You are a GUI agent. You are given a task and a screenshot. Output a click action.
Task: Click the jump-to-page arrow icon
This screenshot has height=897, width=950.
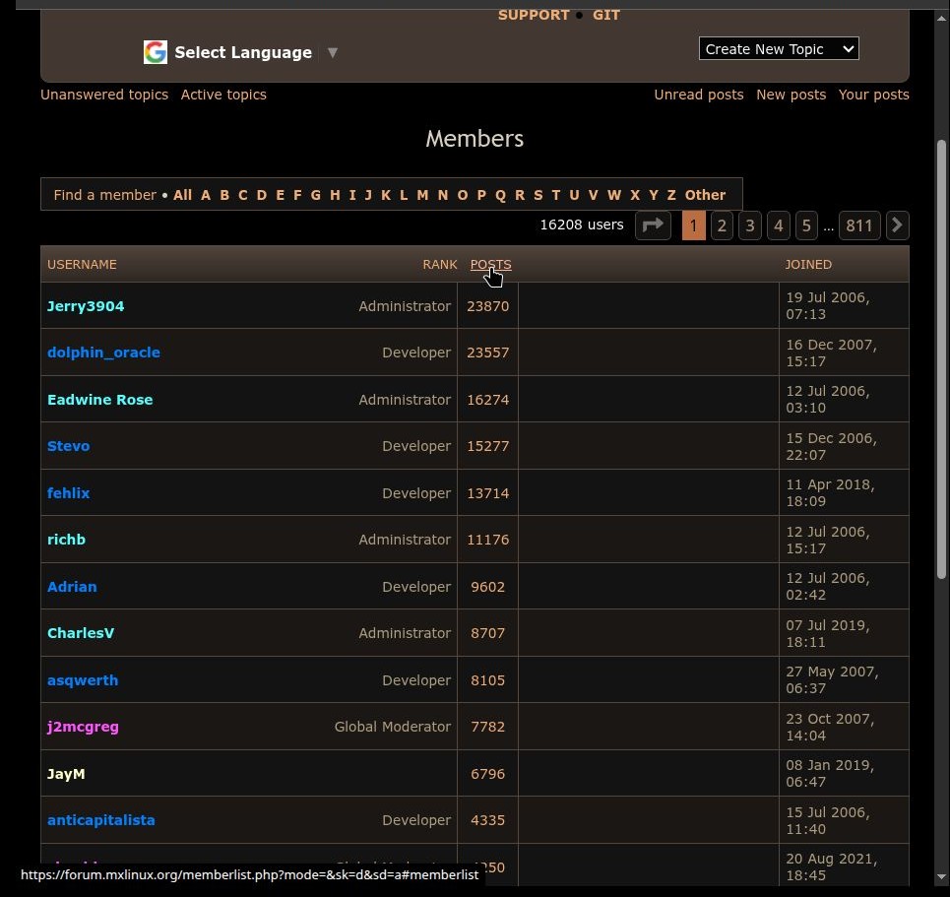click(653, 225)
